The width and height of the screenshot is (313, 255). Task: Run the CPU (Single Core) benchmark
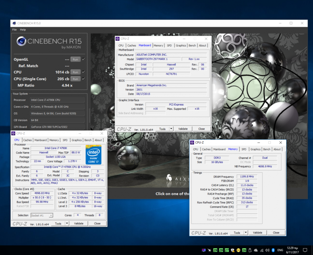(75, 79)
